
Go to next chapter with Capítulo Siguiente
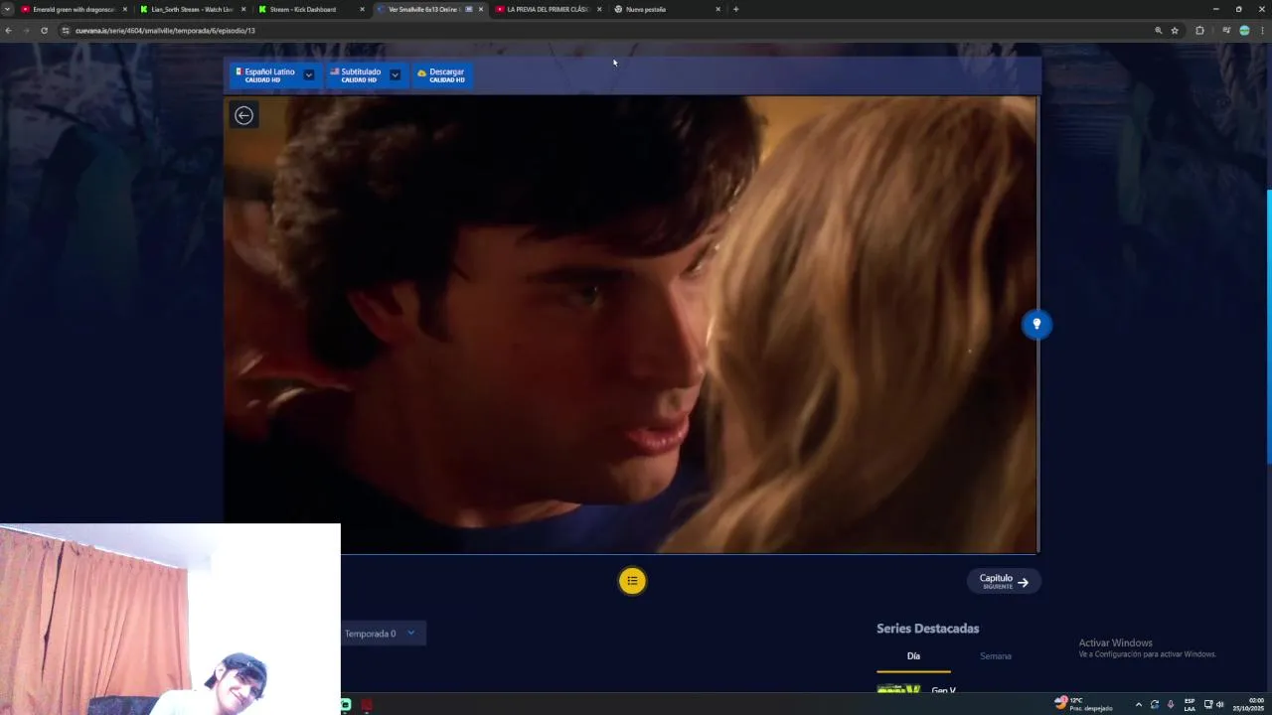point(1004,582)
